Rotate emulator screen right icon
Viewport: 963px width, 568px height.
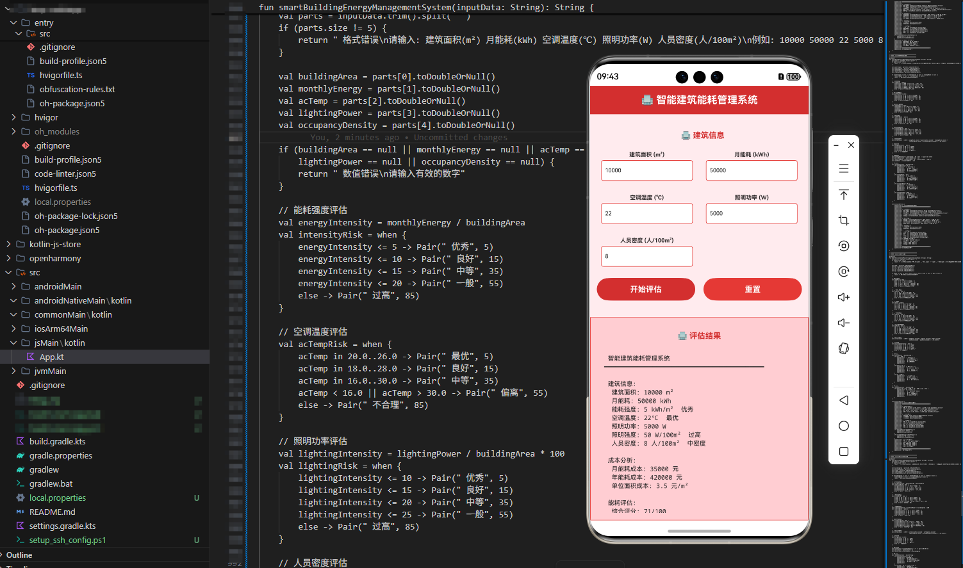(x=843, y=272)
